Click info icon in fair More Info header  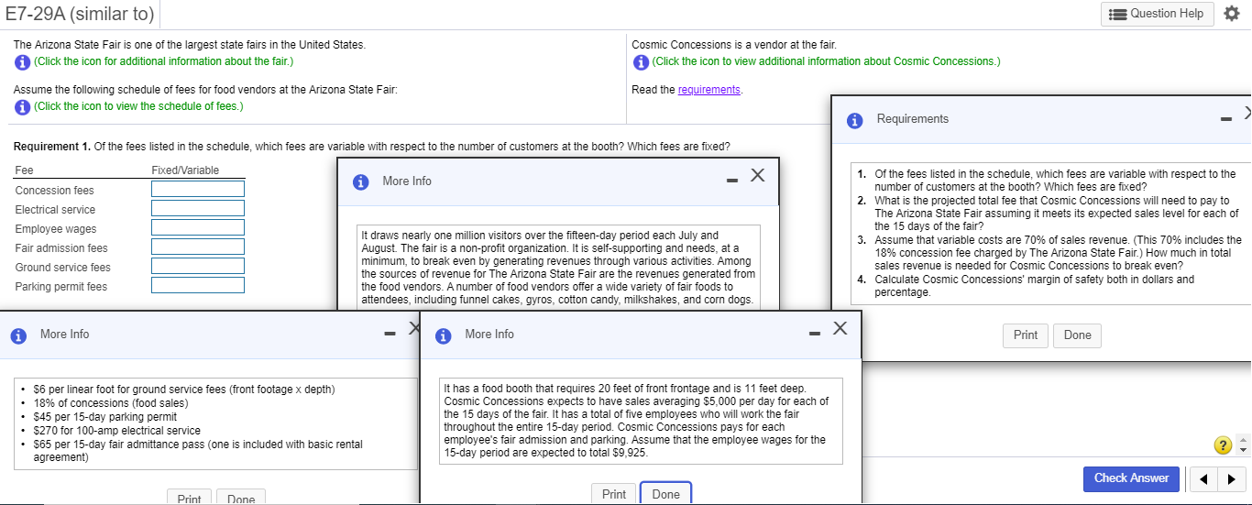(x=362, y=181)
